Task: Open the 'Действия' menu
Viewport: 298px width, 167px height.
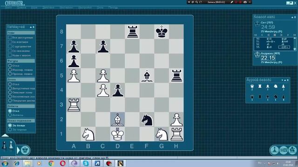Action: pyautogui.click(x=48, y=7)
